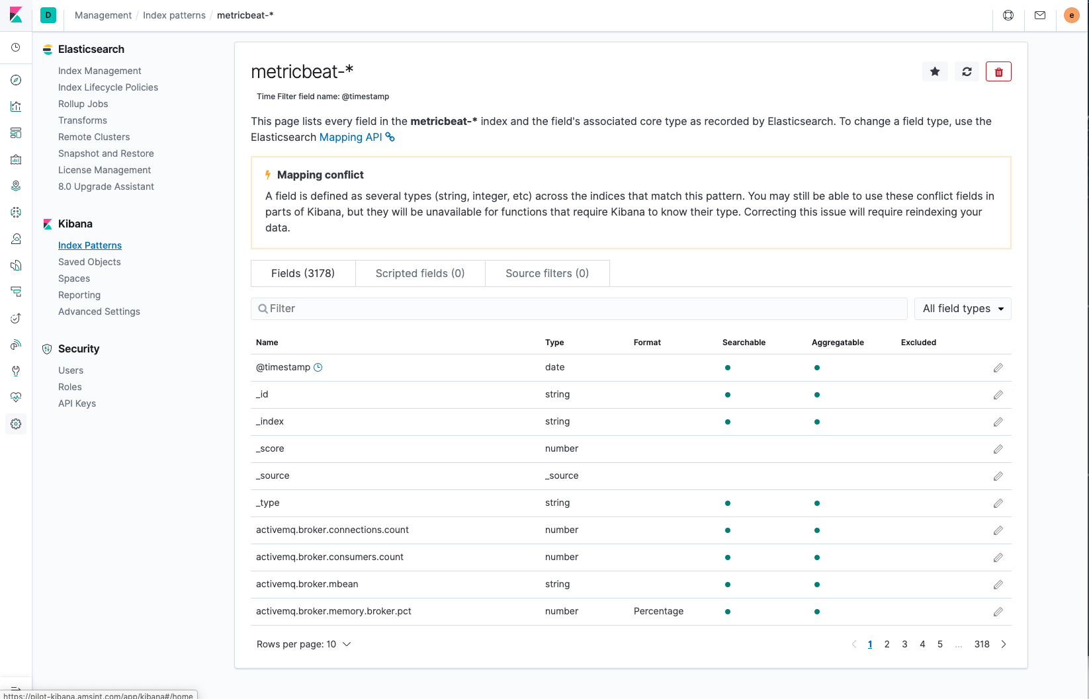Viewport: 1089px width, 699px height.
Task: Open the Recently viewed clock icon
Action: pyautogui.click(x=16, y=48)
